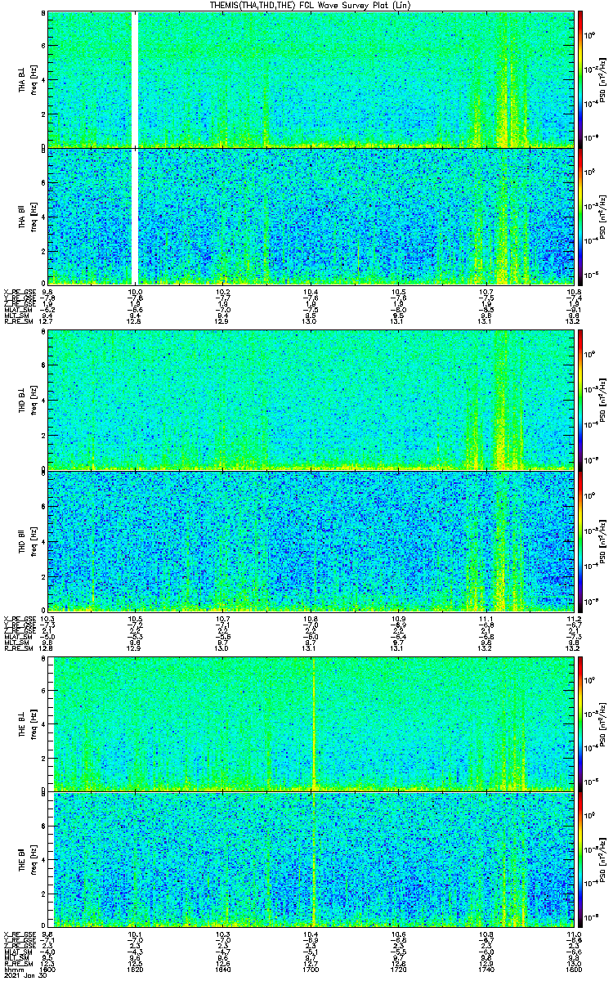
Task: Click the bright vertical spike in THE BL panel
Action: pyautogui.click(x=314, y=723)
